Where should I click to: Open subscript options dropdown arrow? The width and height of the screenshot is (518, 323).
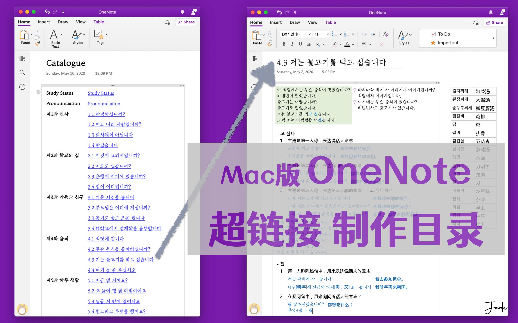pos(323,44)
